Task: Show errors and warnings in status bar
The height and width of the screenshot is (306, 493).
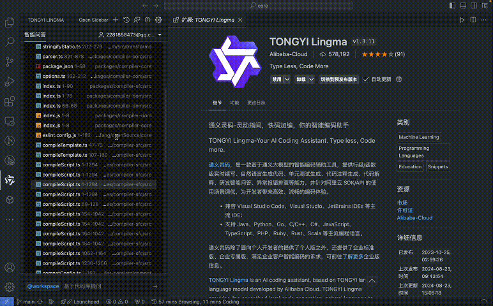Action: [117, 302]
